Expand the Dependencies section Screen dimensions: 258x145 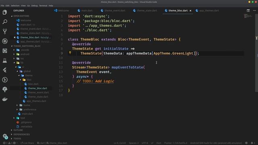[21, 135]
